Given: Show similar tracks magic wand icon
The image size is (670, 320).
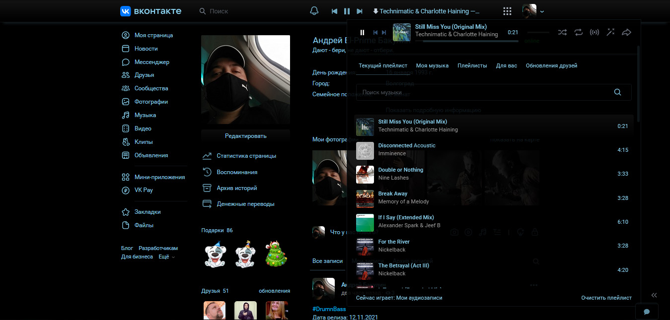Looking at the screenshot, I should coord(610,32).
